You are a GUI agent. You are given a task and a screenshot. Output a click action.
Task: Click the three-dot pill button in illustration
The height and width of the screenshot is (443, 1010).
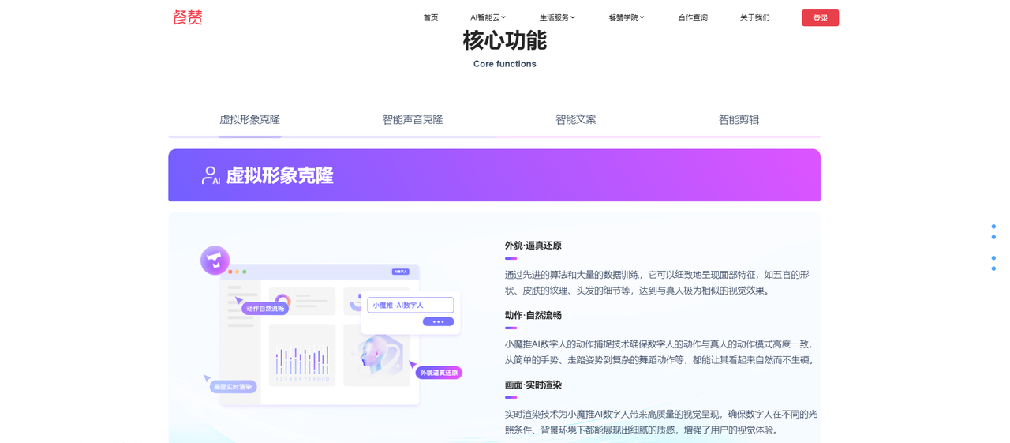[438, 321]
